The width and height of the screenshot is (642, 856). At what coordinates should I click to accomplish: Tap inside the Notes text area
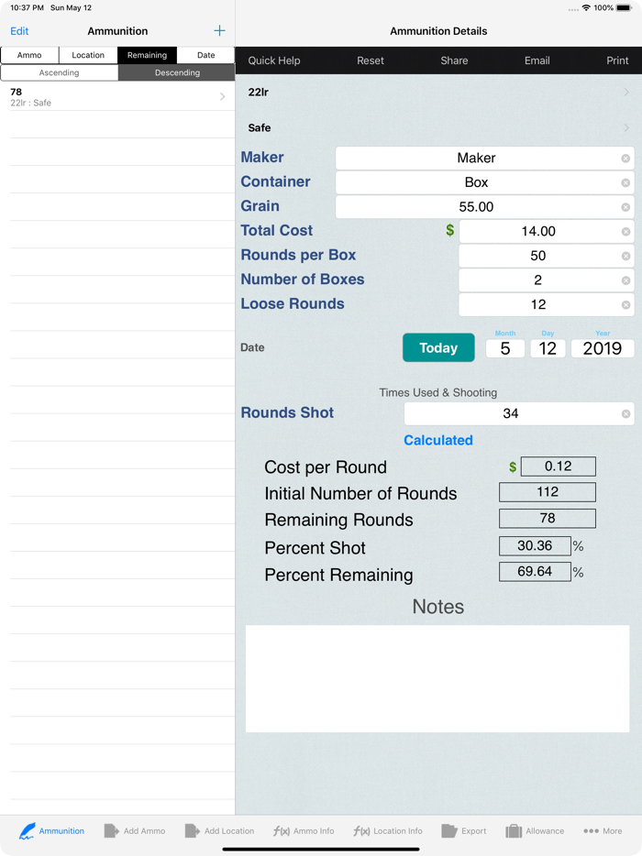(437, 678)
